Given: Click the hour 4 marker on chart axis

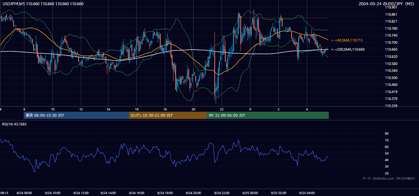Looking at the screenshot, I should tap(307, 109).
